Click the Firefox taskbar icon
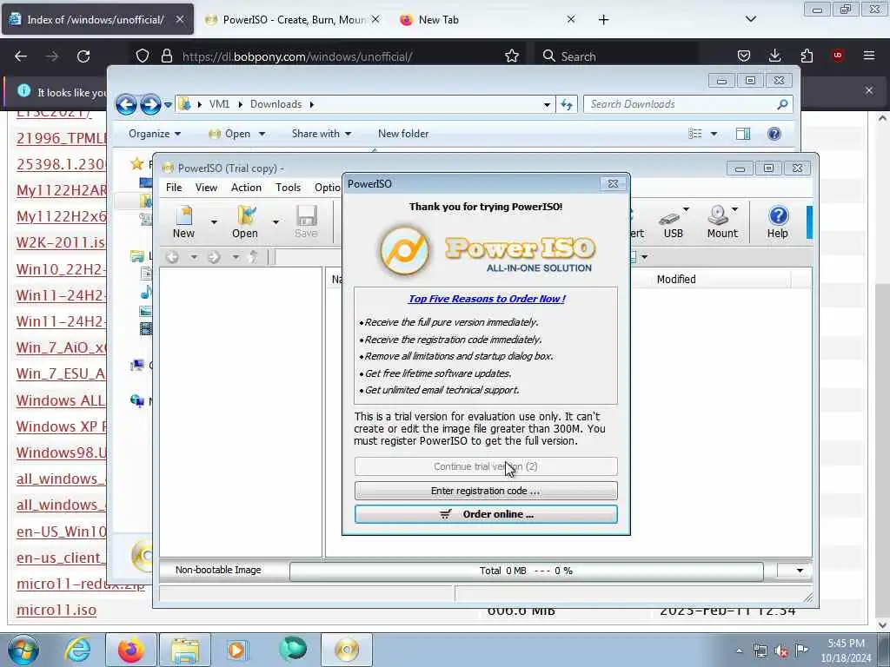890x667 pixels. coord(130,650)
